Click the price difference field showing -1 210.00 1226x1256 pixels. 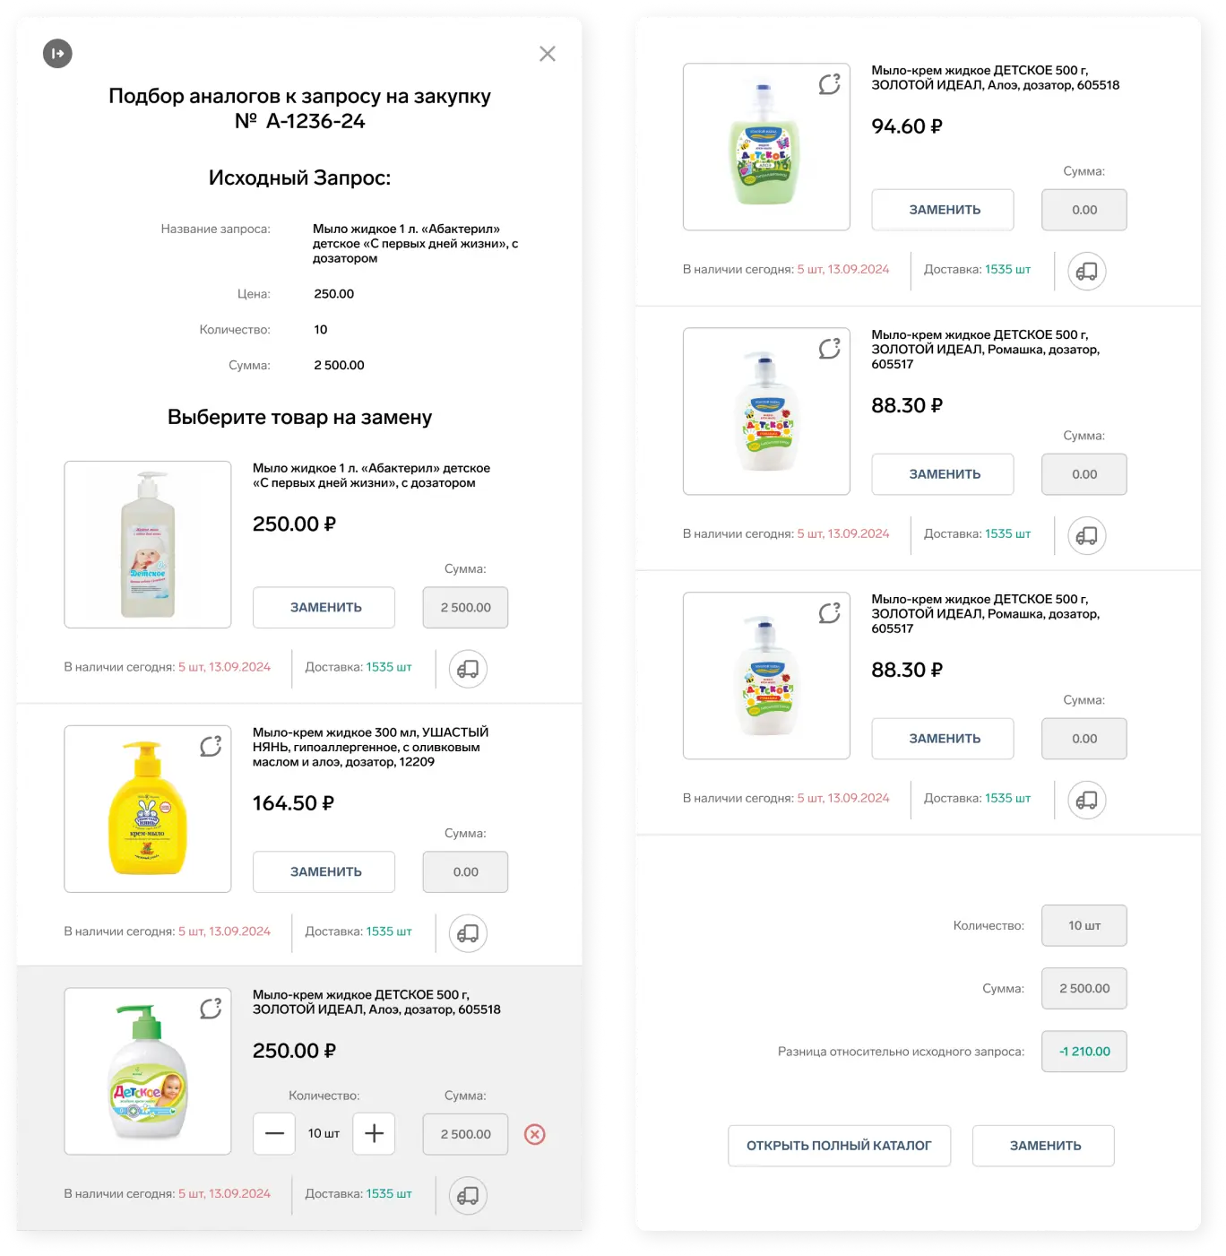[1084, 1052]
